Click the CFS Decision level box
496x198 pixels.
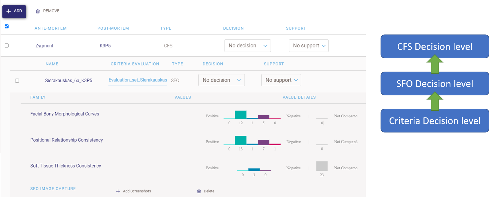(435, 46)
